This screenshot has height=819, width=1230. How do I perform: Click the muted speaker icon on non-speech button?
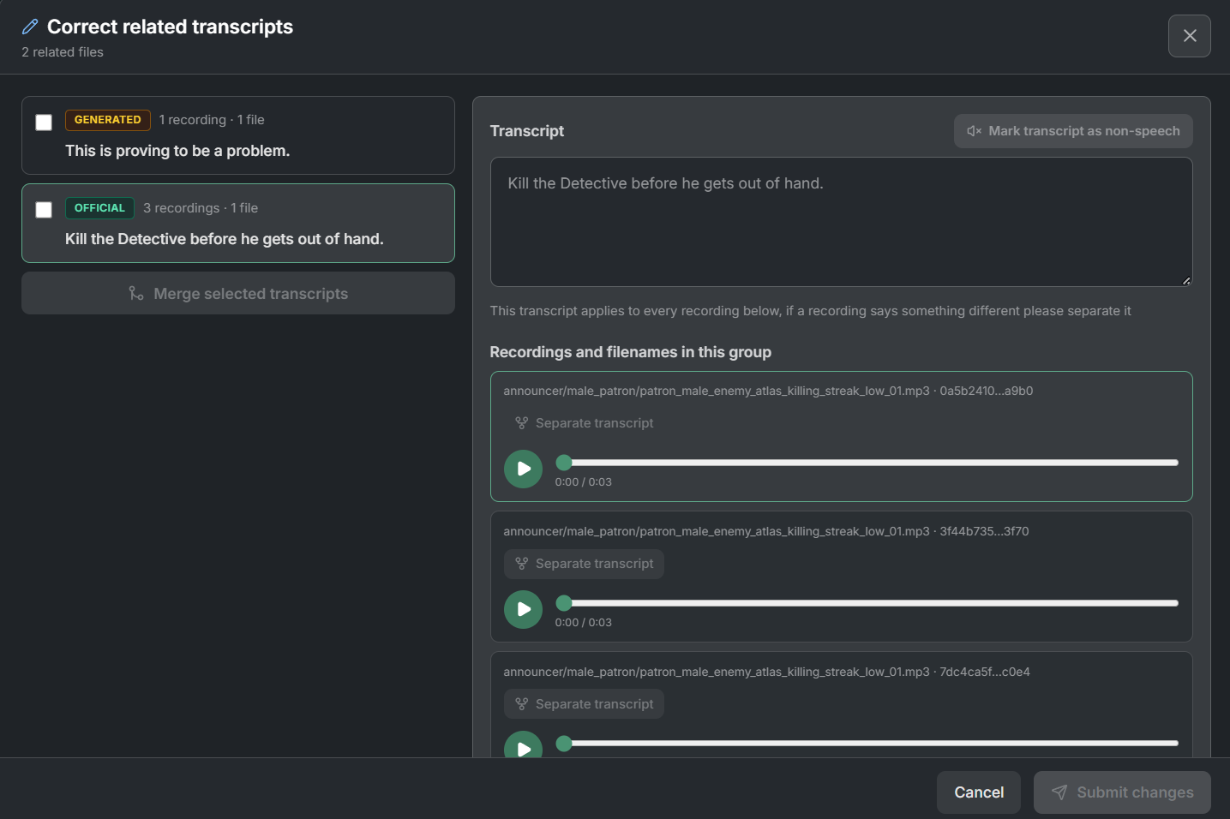[974, 131]
